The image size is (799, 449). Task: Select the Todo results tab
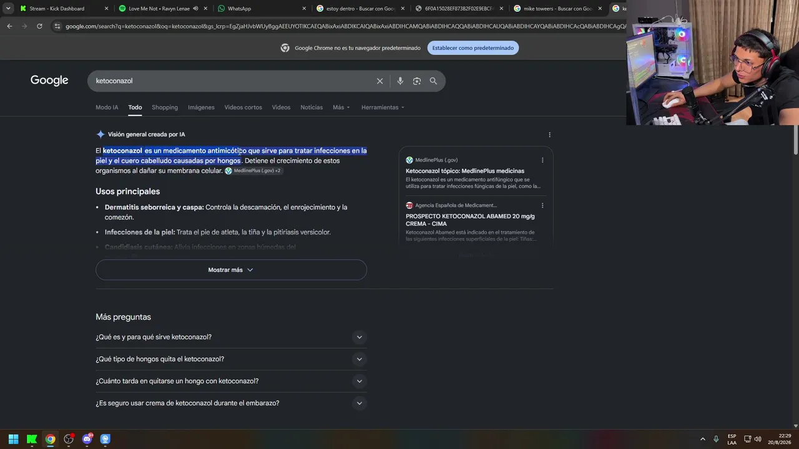tap(135, 107)
